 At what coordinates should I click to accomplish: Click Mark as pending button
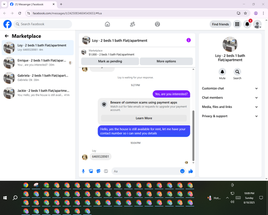(x=110, y=61)
